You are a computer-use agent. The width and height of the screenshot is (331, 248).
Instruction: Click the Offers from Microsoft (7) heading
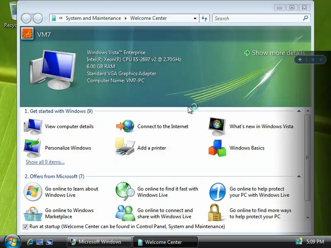click(x=55, y=176)
